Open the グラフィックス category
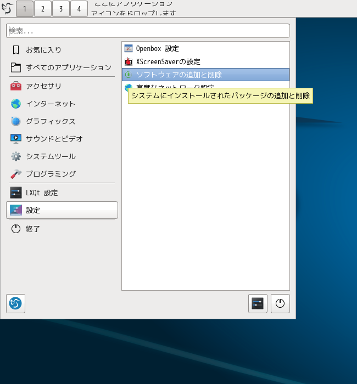The width and height of the screenshot is (357, 384). click(62, 121)
